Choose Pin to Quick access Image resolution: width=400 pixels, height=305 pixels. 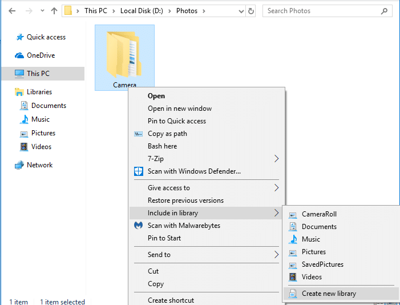[x=177, y=121]
